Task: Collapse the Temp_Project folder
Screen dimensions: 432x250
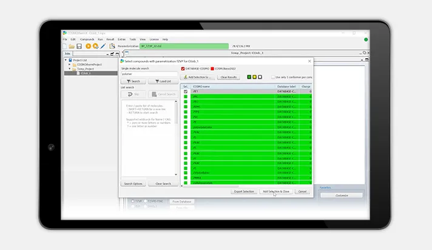Action: 70,69
